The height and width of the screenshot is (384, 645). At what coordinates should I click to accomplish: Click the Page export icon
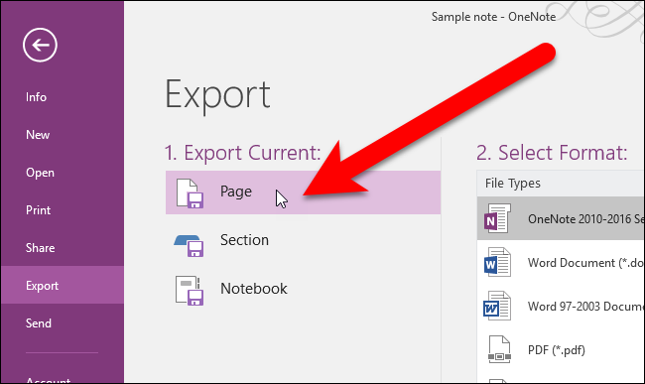click(190, 193)
